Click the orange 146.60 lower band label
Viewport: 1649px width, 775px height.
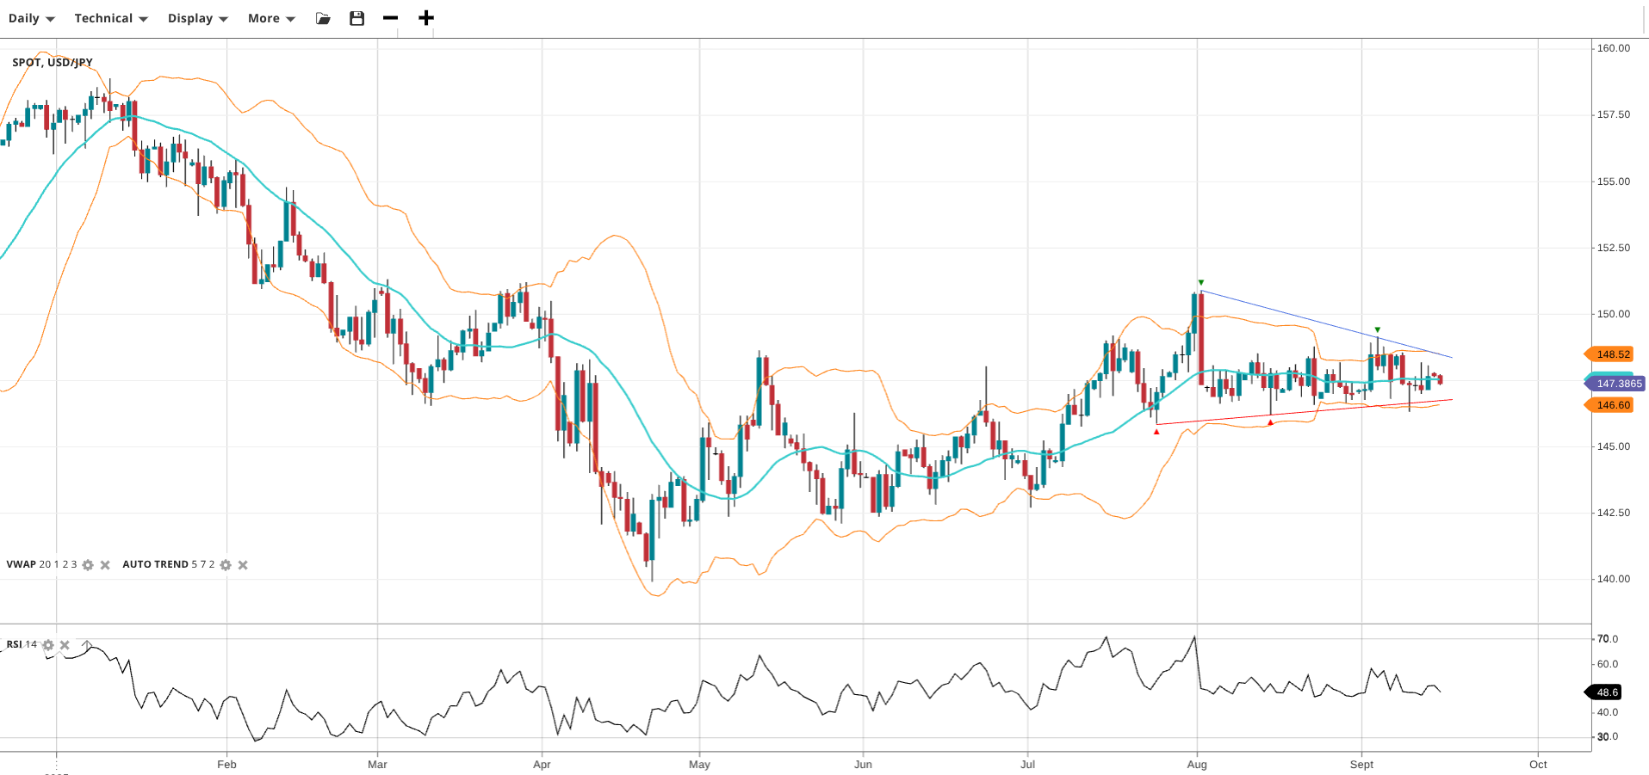point(1611,405)
